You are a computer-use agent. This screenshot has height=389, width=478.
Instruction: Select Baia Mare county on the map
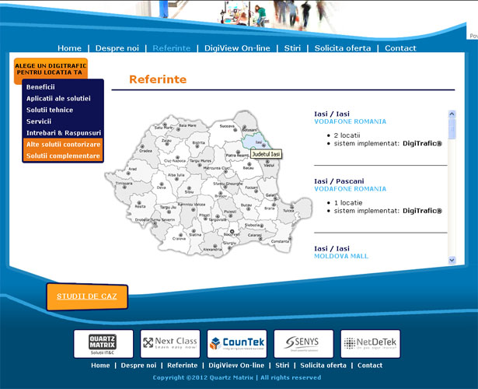pyautogui.click(x=189, y=127)
